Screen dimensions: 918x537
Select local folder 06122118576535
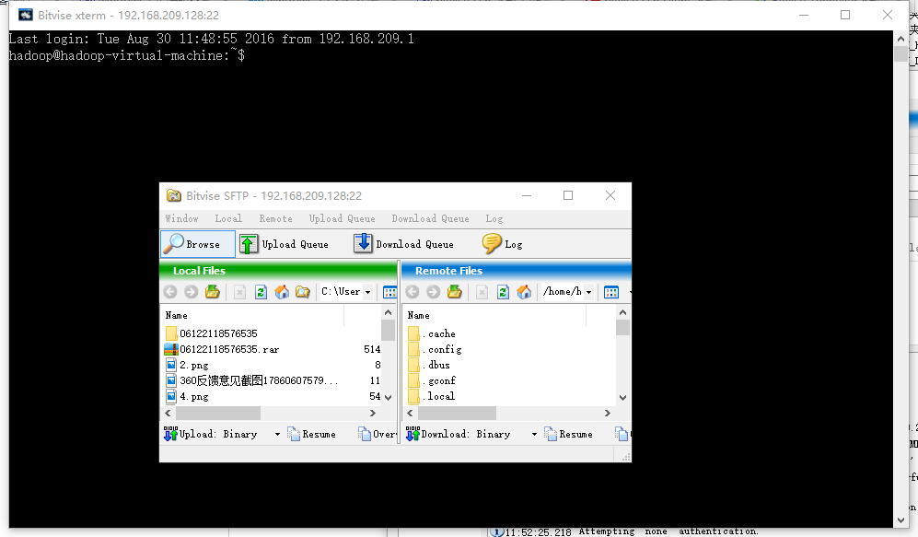212,333
